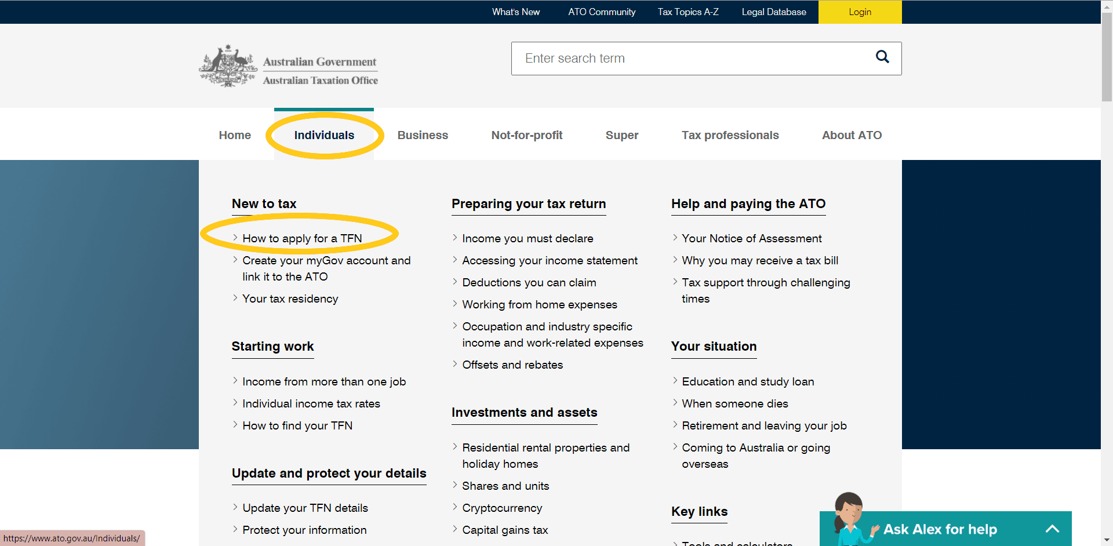The width and height of the screenshot is (1113, 546).
Task: Open Shares and units
Action: pos(505,486)
